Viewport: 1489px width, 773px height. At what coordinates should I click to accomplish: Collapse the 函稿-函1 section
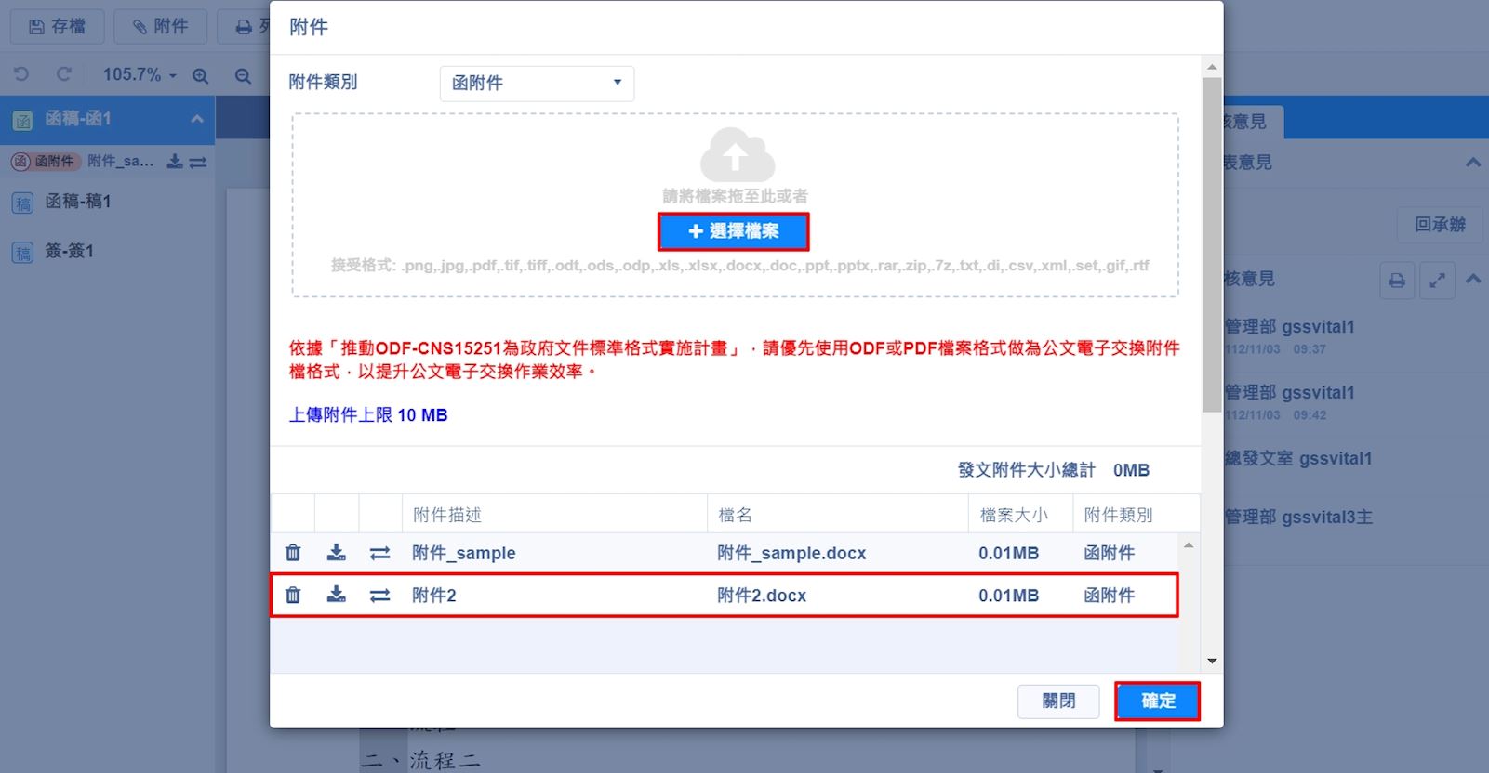(196, 119)
